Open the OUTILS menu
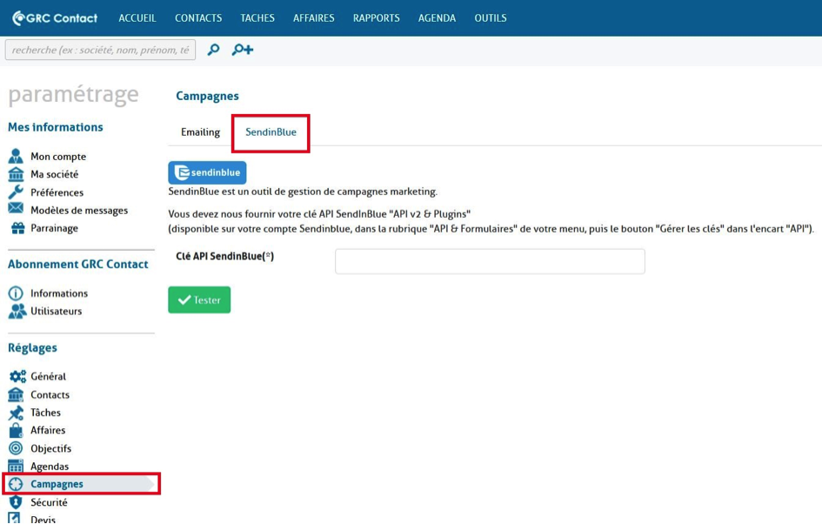Screen dimensions: 822x524 click(x=490, y=18)
